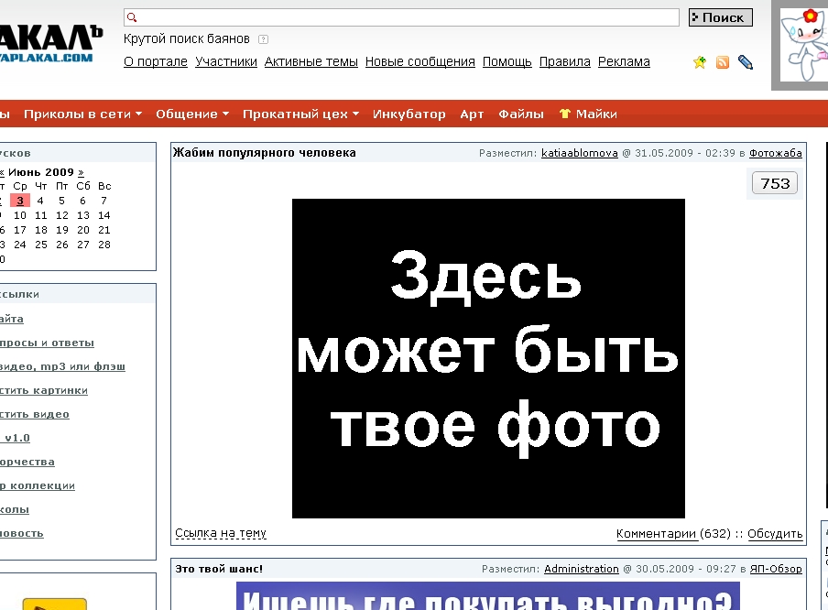Image resolution: width=828 pixels, height=610 pixels.
Task: Open sidebar link видео, mp3 или флэш
Action: pyautogui.click(x=62, y=366)
